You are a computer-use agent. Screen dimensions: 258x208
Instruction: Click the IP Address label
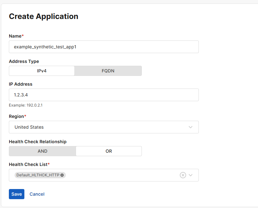[x=21, y=84]
